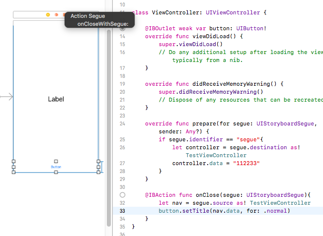Select the Button element in the storyboard

[56, 167]
